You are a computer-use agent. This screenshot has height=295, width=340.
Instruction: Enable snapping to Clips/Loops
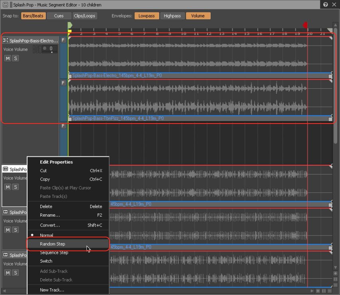[85, 16]
